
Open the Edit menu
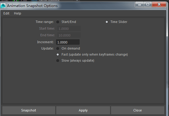coord(6,13)
